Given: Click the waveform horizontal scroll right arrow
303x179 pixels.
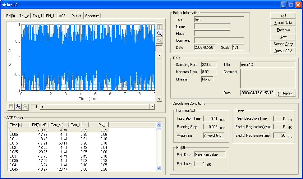Looking at the screenshot, I should [x=152, y=107].
